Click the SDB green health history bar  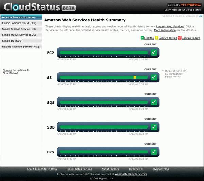click(x=104, y=127)
